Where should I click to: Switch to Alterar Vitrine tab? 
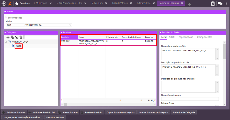[144, 3]
